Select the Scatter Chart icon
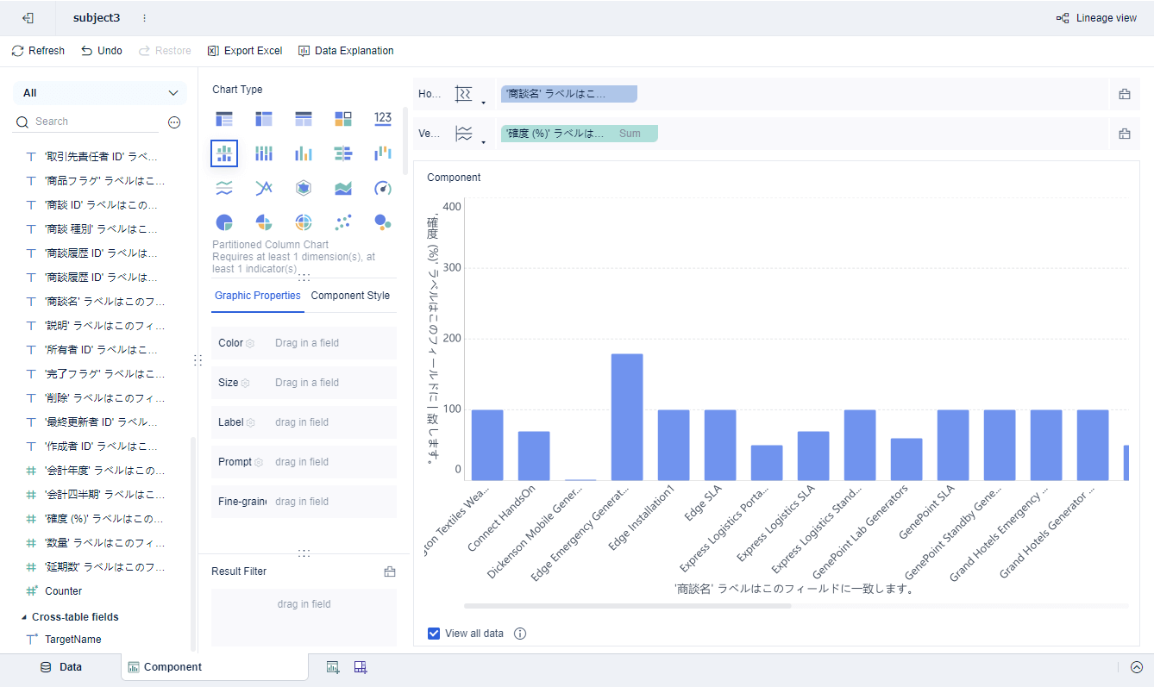Viewport: 1154px width, 687px height. tap(343, 222)
